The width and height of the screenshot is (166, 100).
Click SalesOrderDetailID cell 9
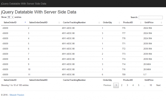coord(29,64)
